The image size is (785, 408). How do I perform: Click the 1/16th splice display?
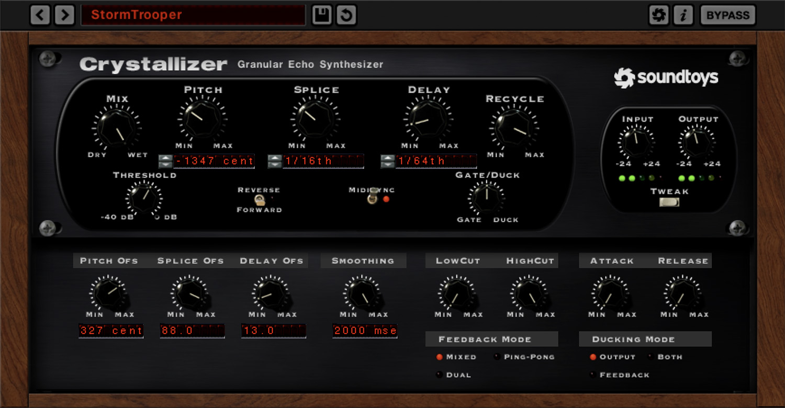[x=323, y=161]
